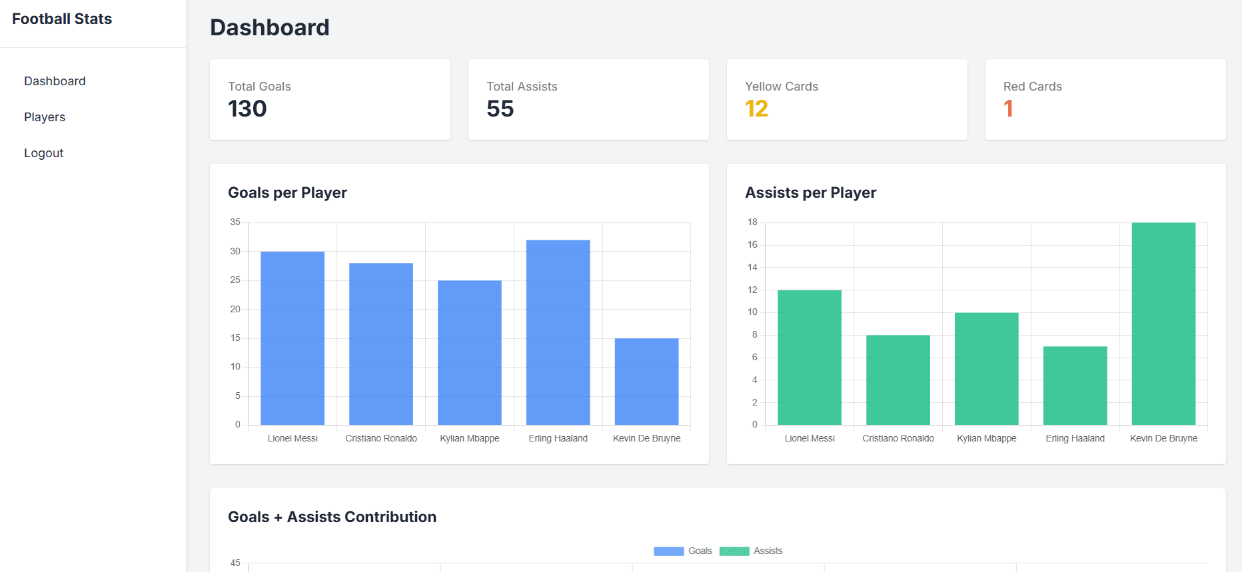Toggle the Assists legend label
Screen dimensions: 1242x572
[768, 551]
